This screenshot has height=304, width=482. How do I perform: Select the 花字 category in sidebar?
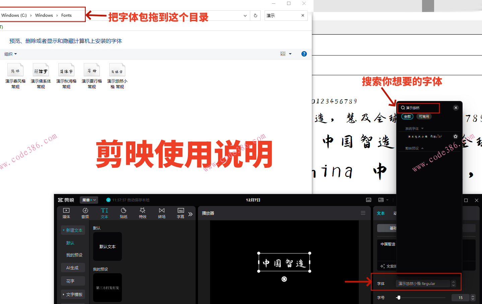[73, 281]
